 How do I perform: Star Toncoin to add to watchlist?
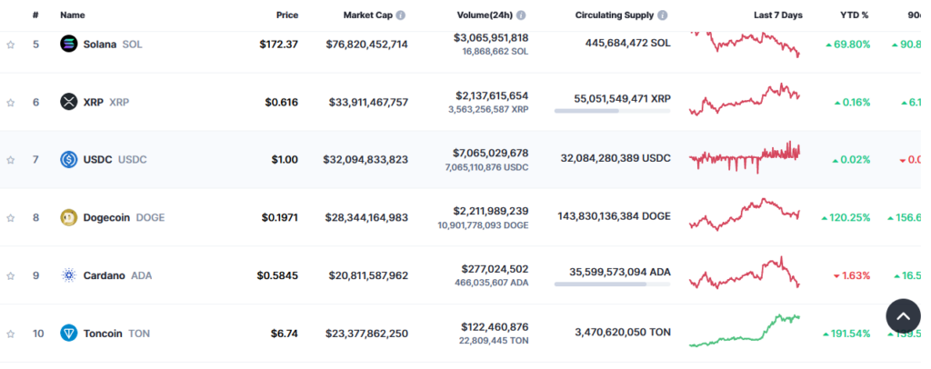click(10, 334)
